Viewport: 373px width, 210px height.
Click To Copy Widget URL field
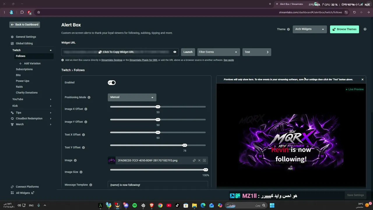pos(120,52)
